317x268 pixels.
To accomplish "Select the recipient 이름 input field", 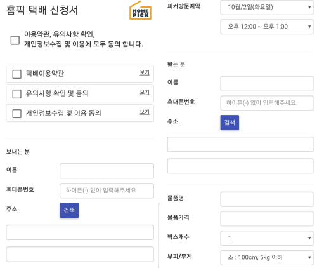I will pos(267,84).
